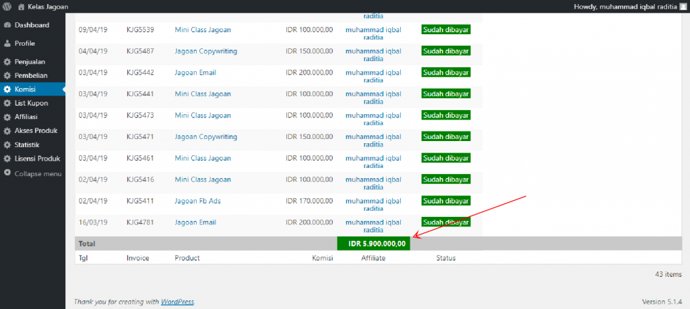Visit the Kelas Jagoan site link
Image resolution: width=690 pixels, height=309 pixels.
click(x=48, y=7)
